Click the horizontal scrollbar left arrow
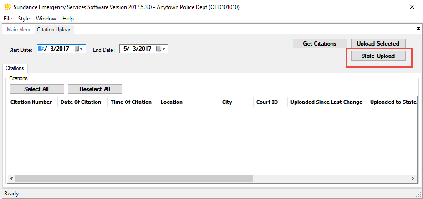 tap(11, 179)
